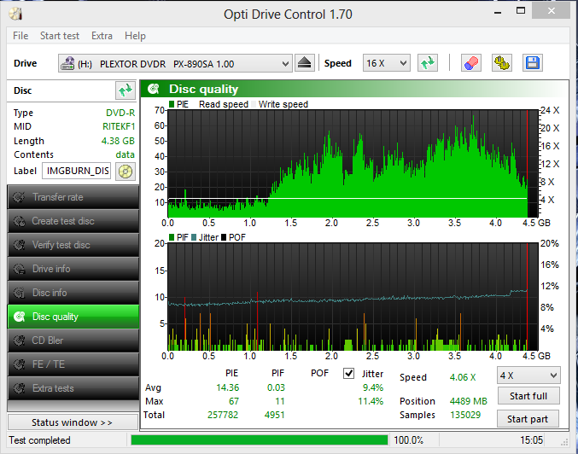Click the elapsed time 15:05
Image resolution: width=578 pixels, height=454 pixels.
click(531, 440)
